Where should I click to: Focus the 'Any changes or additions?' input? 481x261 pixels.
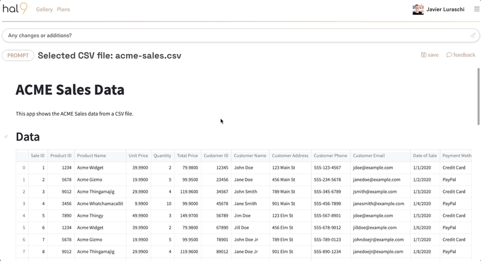tap(234, 35)
